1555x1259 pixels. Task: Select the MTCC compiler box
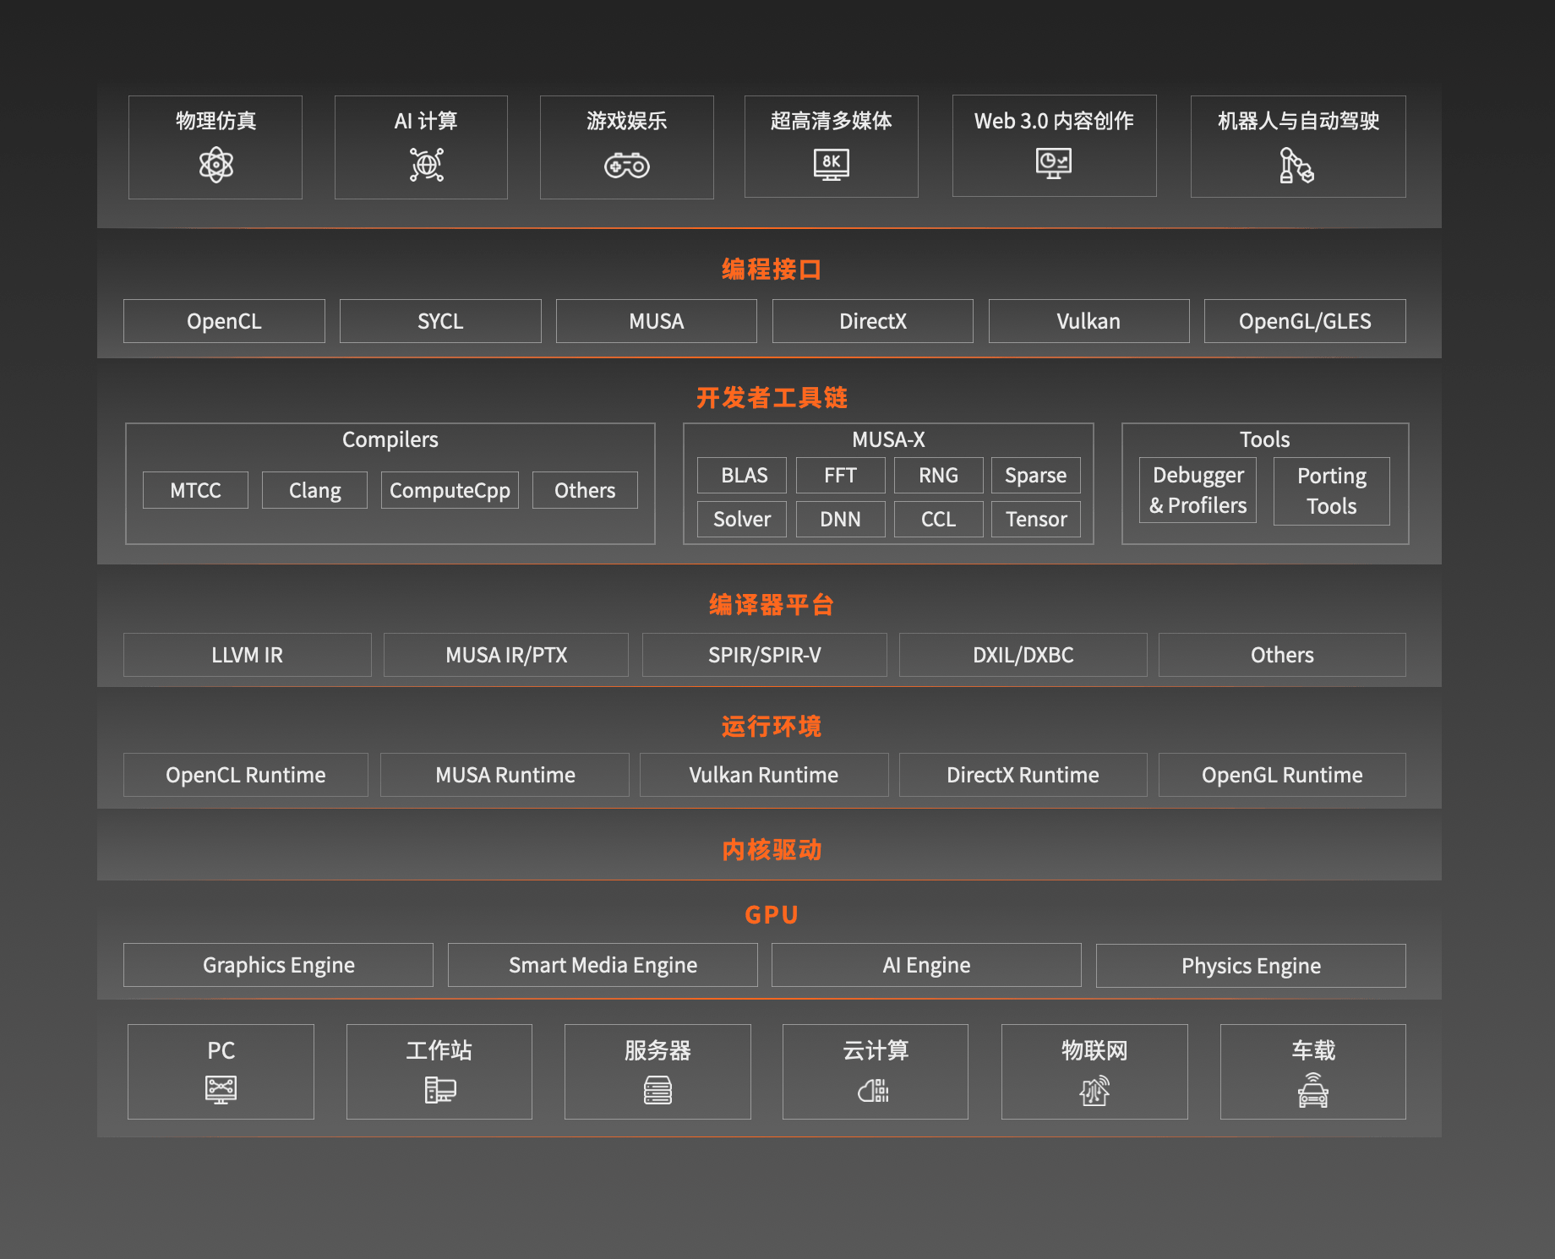click(195, 490)
